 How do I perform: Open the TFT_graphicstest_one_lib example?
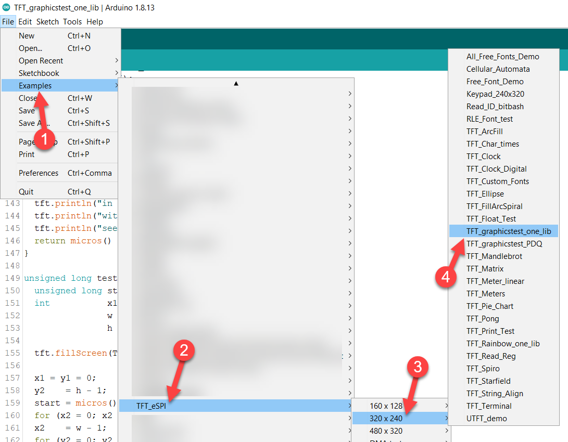point(503,231)
